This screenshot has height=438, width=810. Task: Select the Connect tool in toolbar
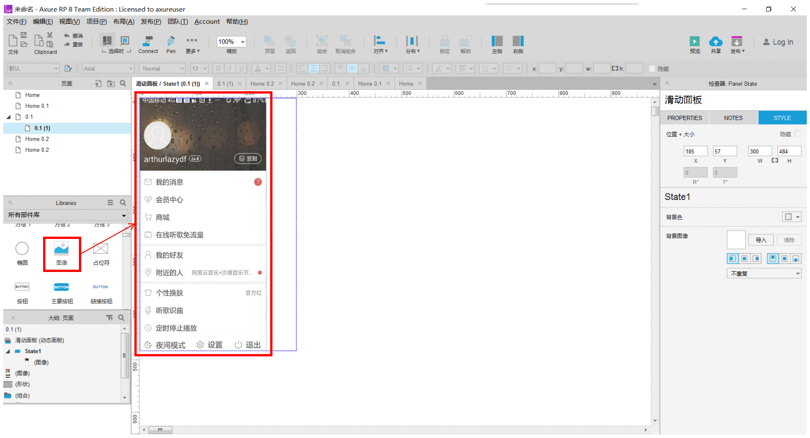tap(148, 44)
